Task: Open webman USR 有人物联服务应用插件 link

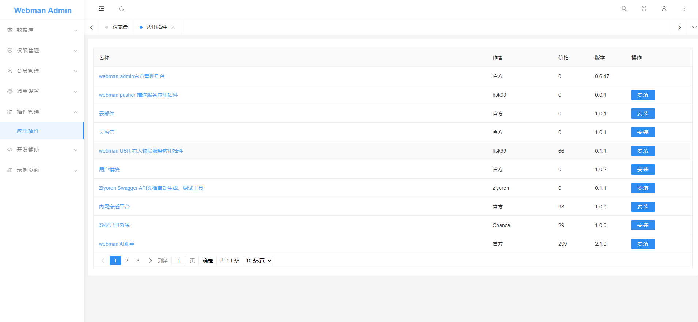Action: coord(141,151)
